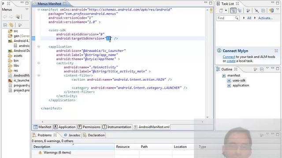Screen dimensions: 282x158
Task: Open the Task List view menu triangle
Action: 278,9
